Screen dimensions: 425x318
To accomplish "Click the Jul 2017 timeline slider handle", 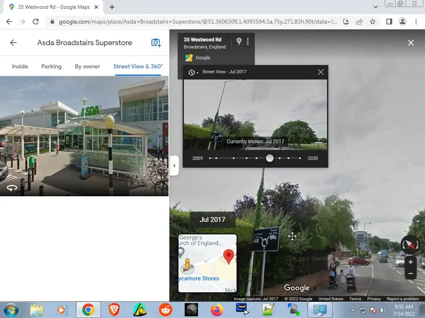I will [x=270, y=158].
